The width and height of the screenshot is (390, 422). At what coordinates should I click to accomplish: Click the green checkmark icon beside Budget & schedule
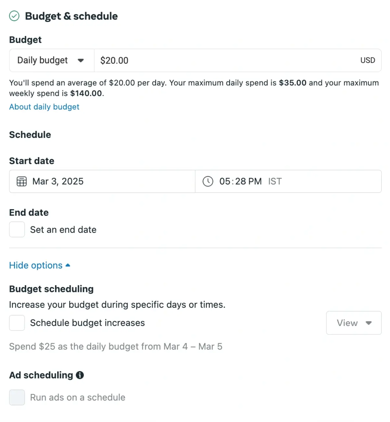pyautogui.click(x=14, y=16)
